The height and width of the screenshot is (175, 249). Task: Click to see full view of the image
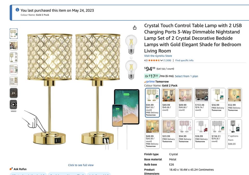[x=81, y=165]
